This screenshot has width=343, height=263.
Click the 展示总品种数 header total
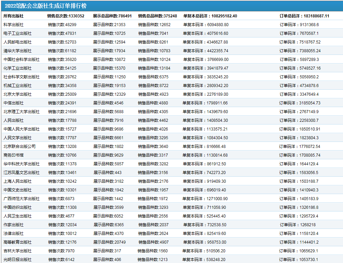[112, 16]
